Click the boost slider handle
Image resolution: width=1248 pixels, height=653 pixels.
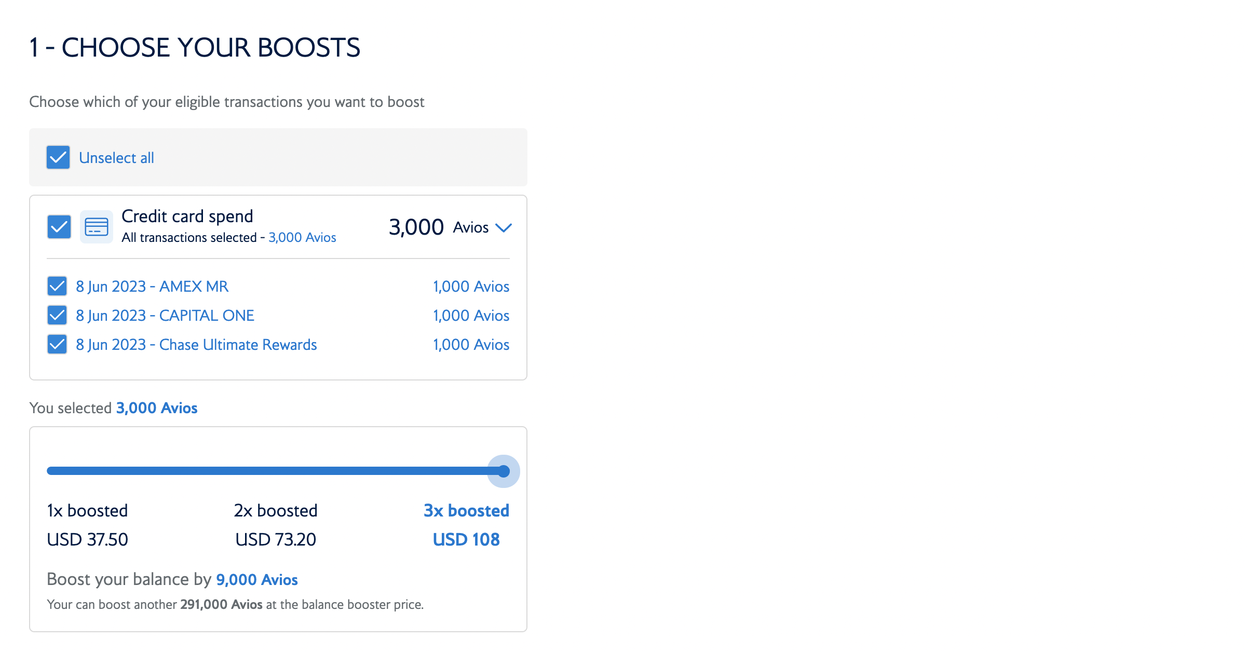click(503, 471)
